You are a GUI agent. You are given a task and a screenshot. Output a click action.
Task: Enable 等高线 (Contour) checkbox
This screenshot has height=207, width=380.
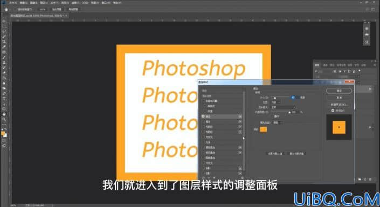(x=205, y=106)
